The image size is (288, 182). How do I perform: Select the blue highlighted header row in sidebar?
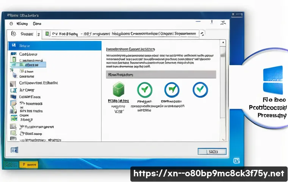click(x=55, y=45)
